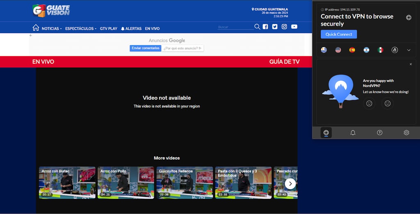Open Arroz con Bistec video
Viewport: 420px width, 214px height.
coord(67,183)
